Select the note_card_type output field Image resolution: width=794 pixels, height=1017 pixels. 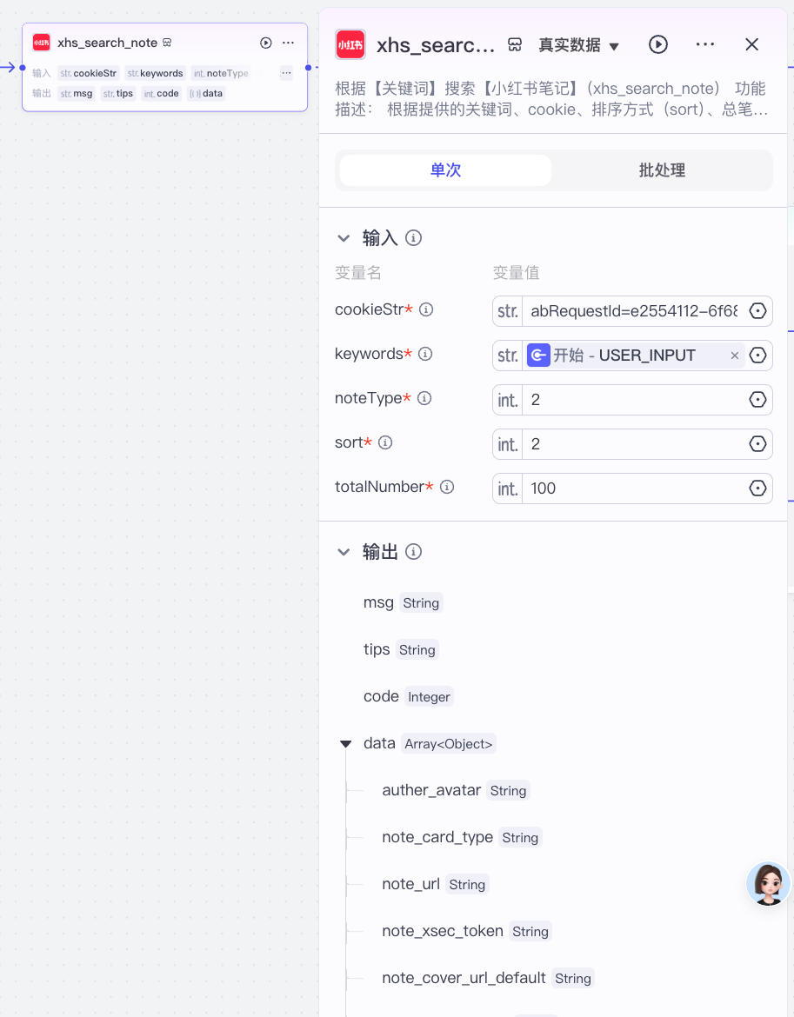tap(462, 837)
